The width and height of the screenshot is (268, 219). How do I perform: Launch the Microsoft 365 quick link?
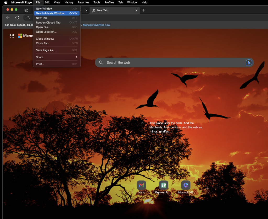(186, 185)
